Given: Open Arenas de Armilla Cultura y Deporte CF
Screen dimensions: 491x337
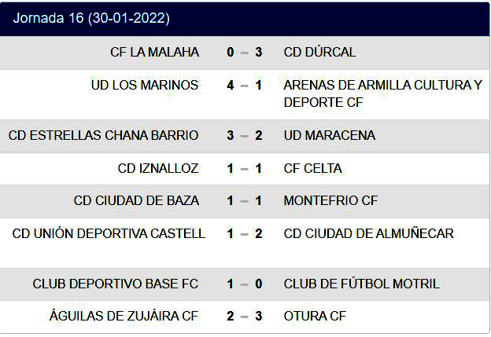Looking at the screenshot, I should [382, 93].
